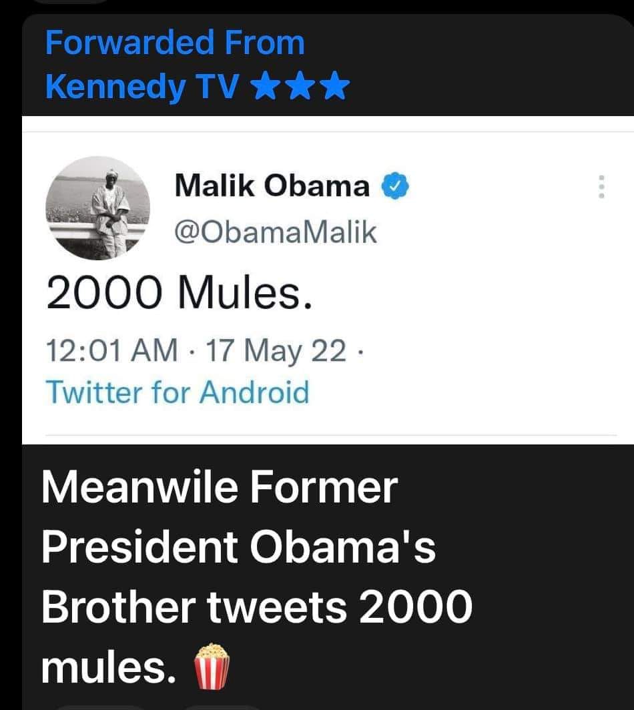Select the Malik Obama display name
Viewport: 634px width, 710px height.
(x=272, y=186)
